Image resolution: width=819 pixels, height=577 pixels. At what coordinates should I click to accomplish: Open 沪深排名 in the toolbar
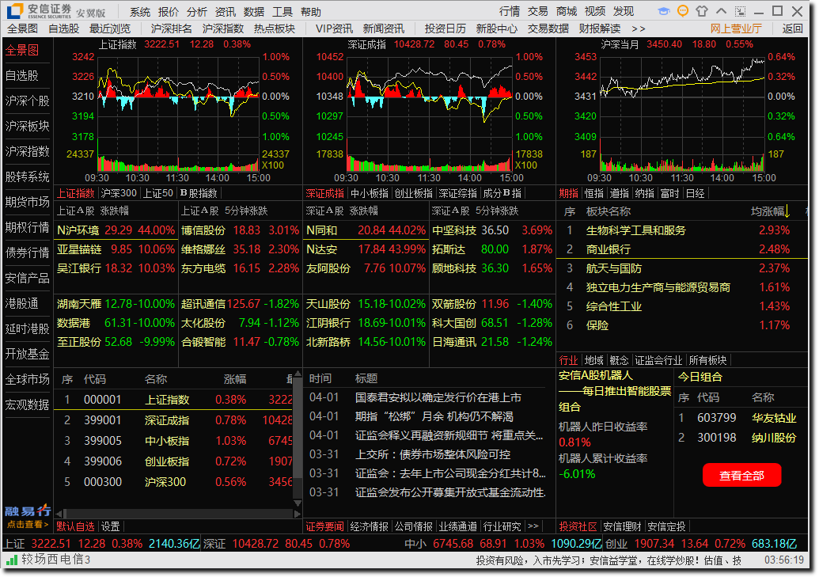click(x=172, y=28)
